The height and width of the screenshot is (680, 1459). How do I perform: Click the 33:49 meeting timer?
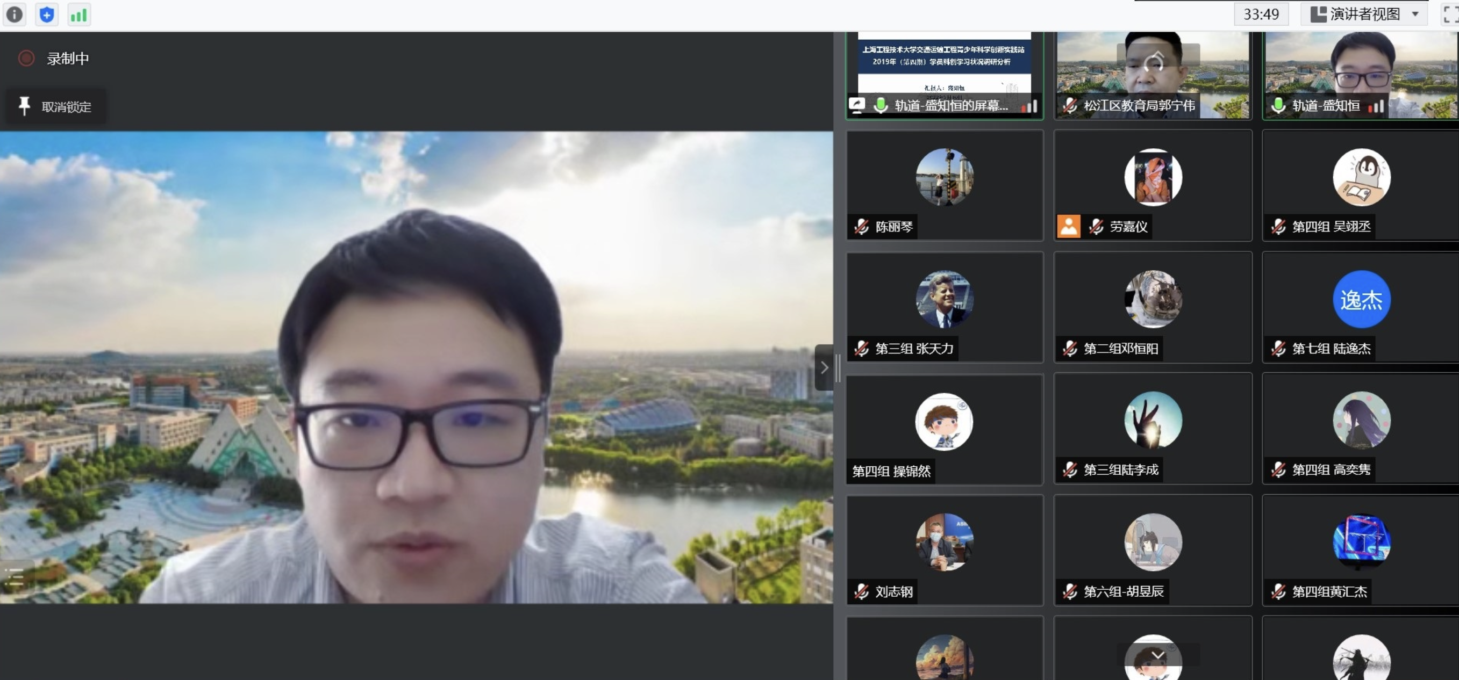coord(1261,14)
